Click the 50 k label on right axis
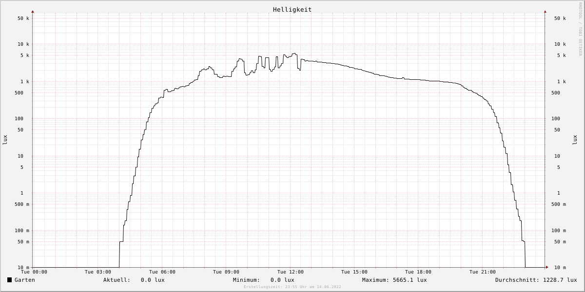 560,18
